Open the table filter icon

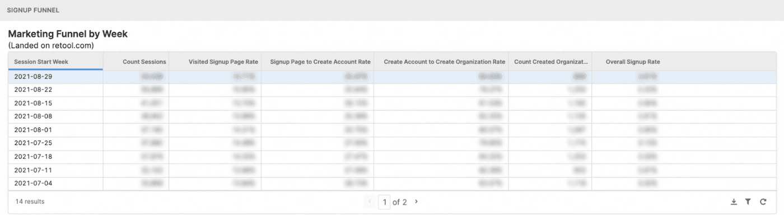point(748,202)
